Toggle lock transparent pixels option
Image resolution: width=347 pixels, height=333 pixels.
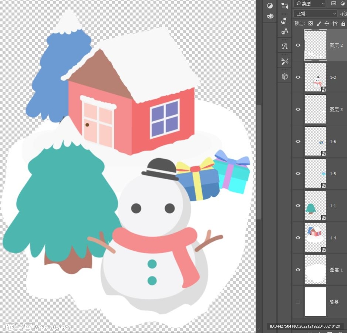[x=310, y=24]
